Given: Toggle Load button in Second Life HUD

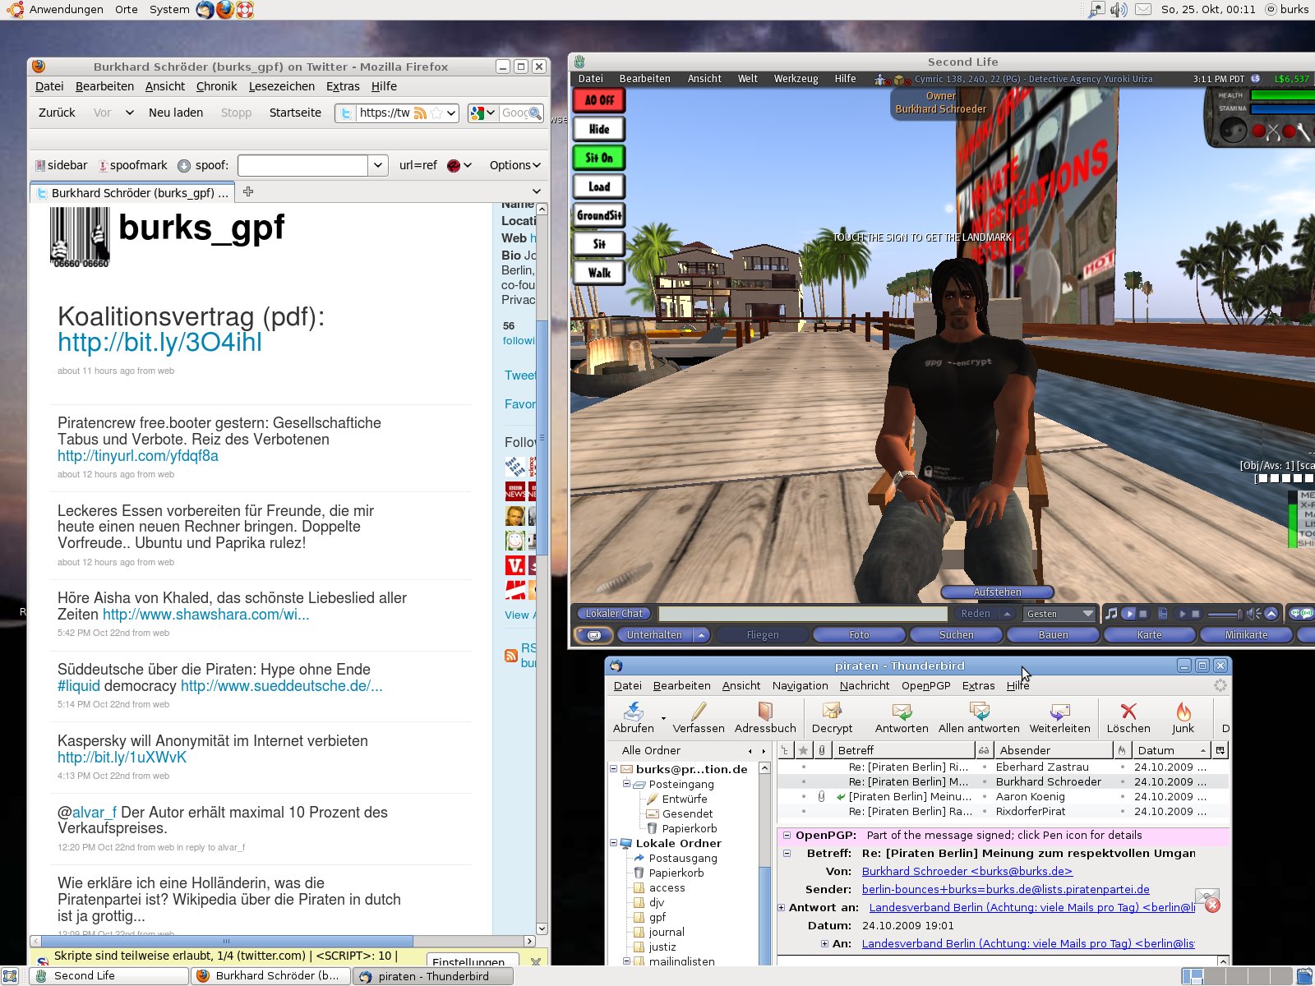Looking at the screenshot, I should [599, 187].
